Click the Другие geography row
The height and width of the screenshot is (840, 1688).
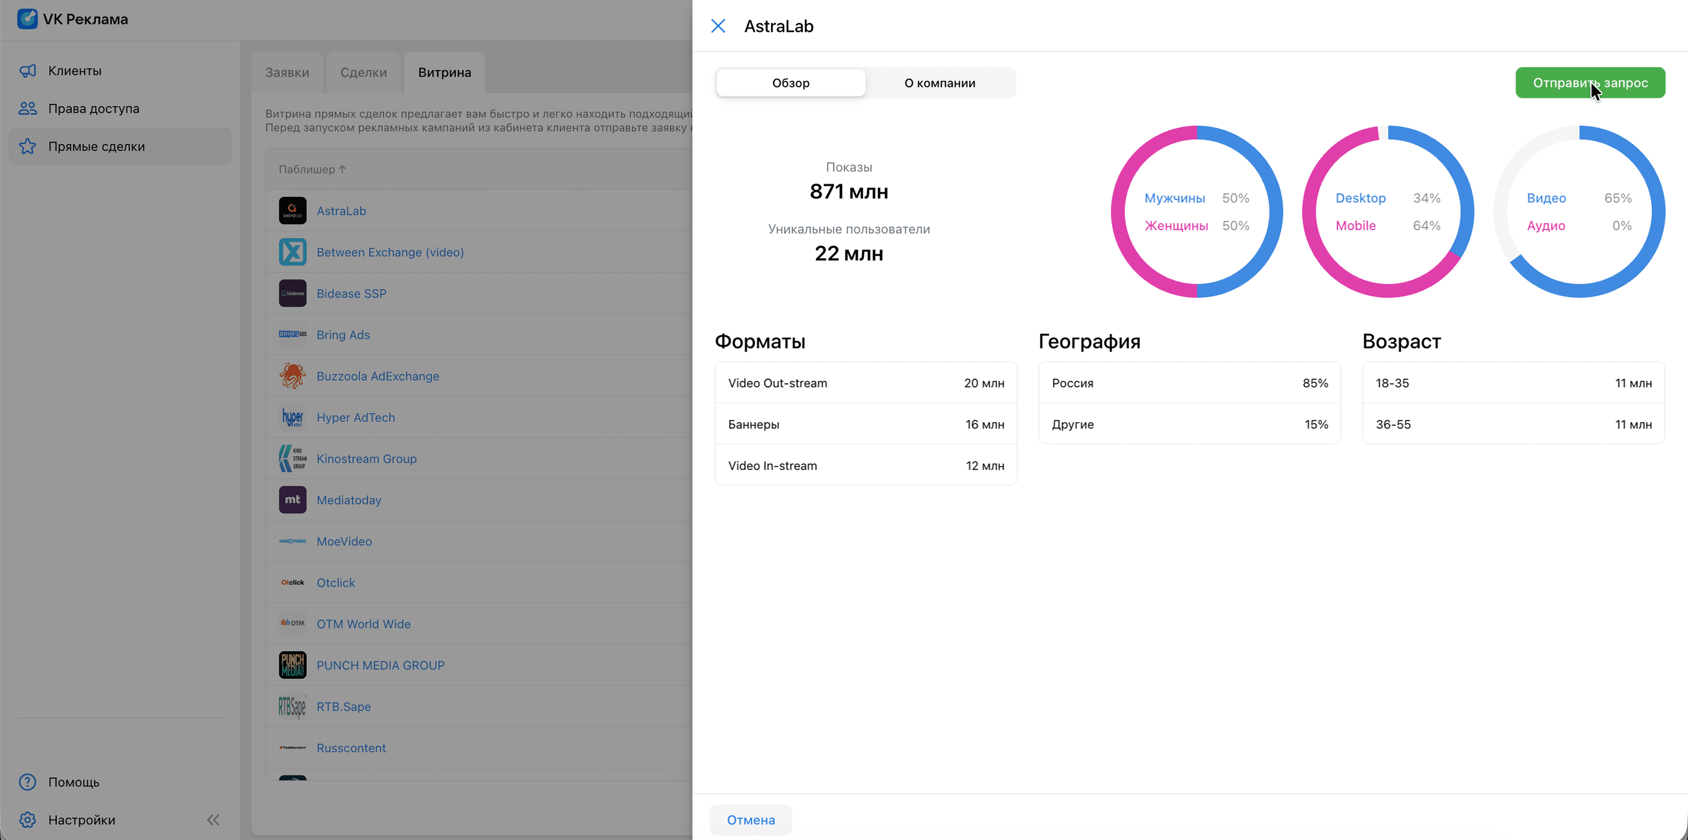pyautogui.click(x=1189, y=424)
